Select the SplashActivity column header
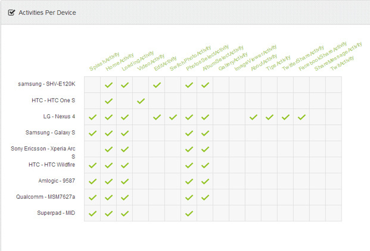This screenshot has width=370, height=251. pyautogui.click(x=101, y=62)
